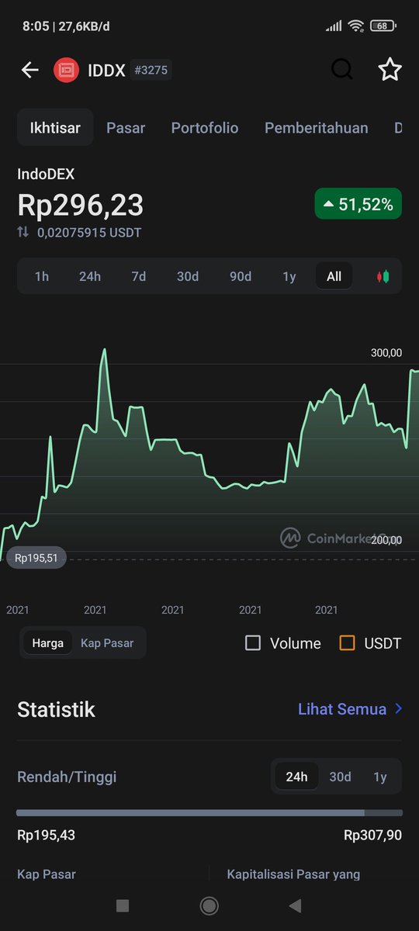
Task: Tap the 0,02075915 USDT value
Action: 89,232
